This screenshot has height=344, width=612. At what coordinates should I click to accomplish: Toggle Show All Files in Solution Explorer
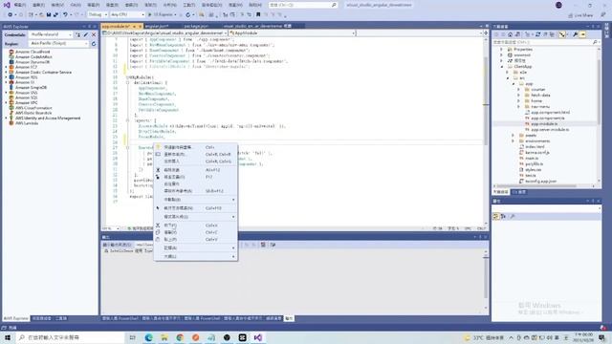point(552,34)
